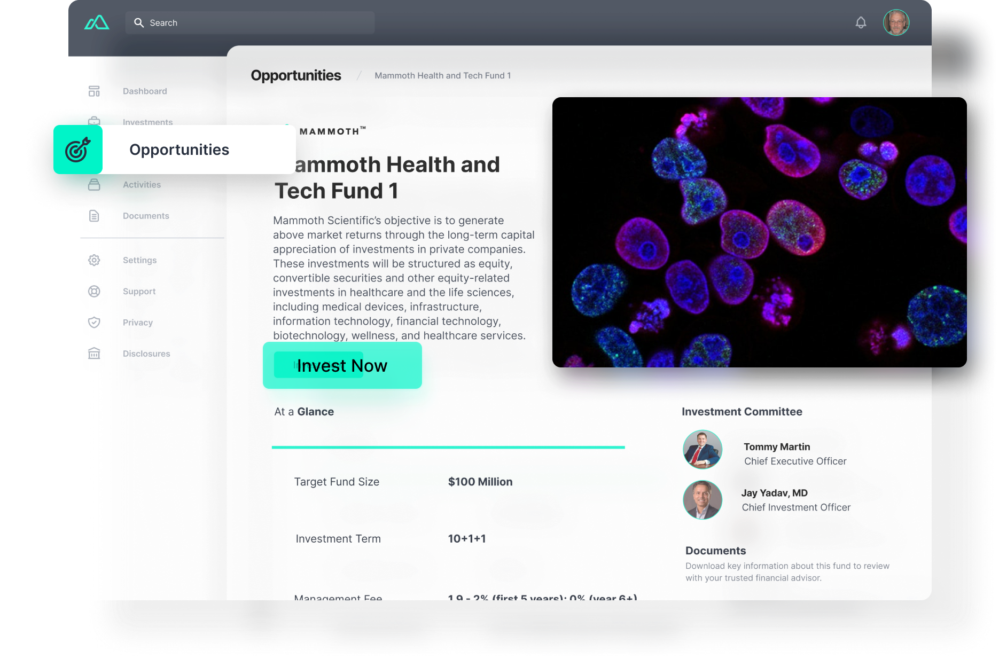999x659 pixels.
Task: Click the Dashboard sidebar icon
Action: [94, 91]
